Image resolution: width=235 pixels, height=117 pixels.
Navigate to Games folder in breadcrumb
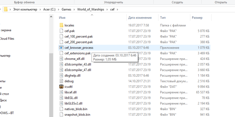pos(66,9)
